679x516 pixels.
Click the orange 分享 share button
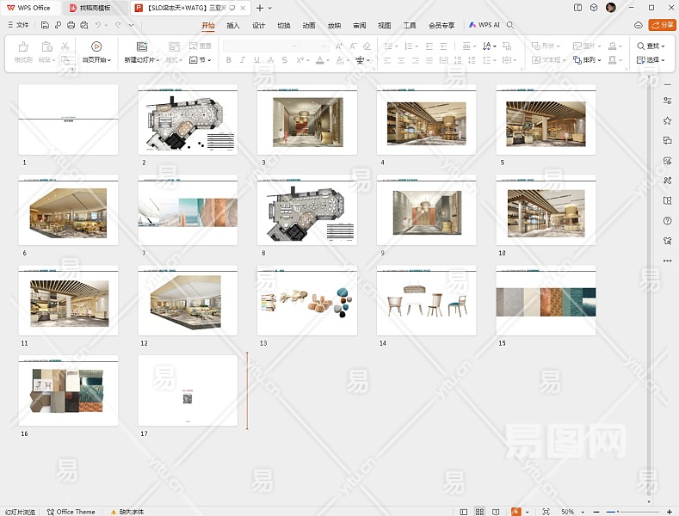(x=662, y=25)
